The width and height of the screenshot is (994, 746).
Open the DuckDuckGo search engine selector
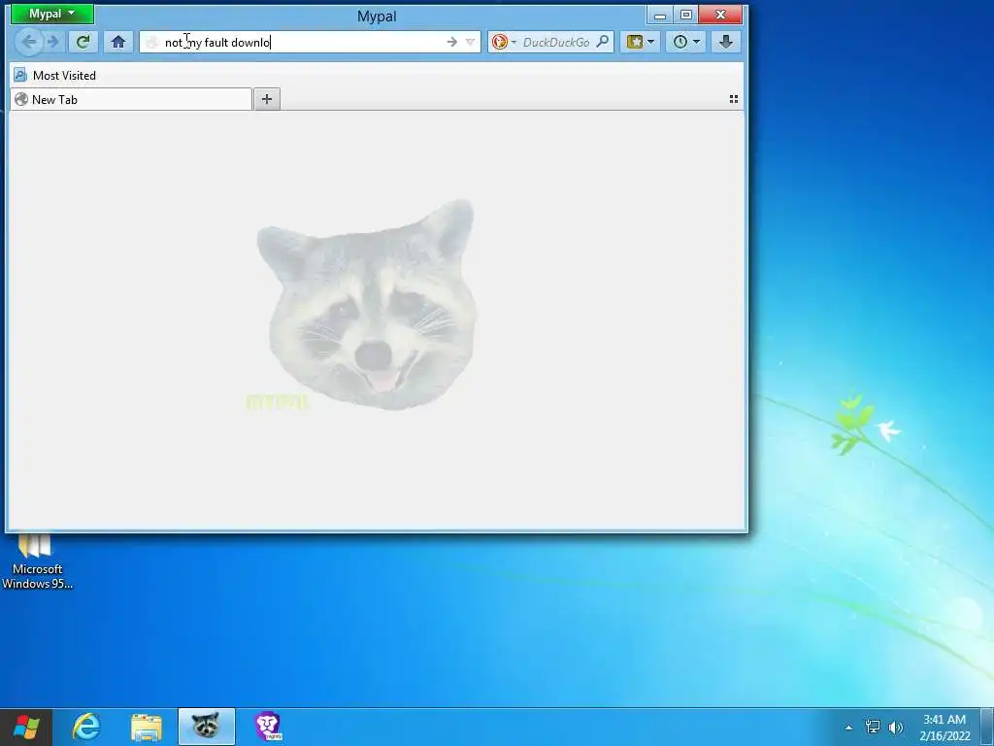tap(504, 42)
